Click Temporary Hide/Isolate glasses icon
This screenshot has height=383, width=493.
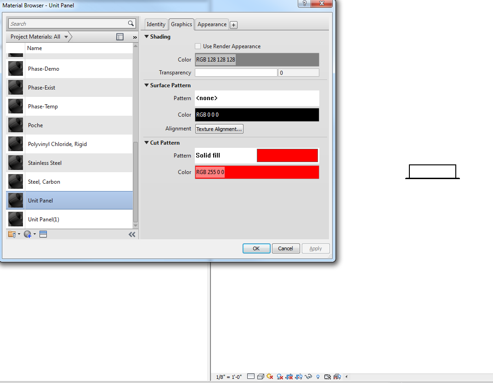coord(308,377)
